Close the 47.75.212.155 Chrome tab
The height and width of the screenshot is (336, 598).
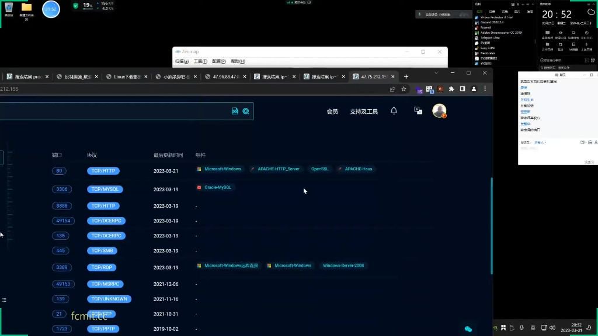pyautogui.click(x=393, y=76)
